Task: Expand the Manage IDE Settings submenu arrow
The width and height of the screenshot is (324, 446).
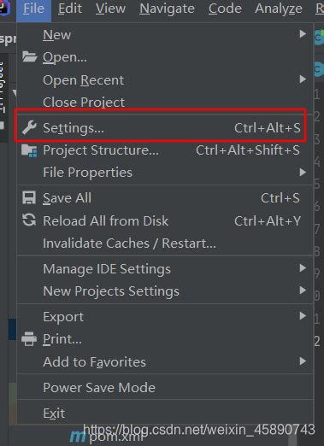Action: (303, 268)
